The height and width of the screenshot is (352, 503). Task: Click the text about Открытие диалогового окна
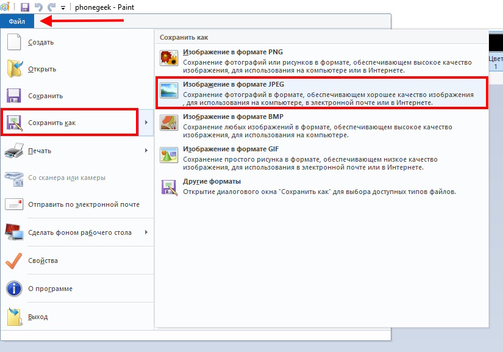(319, 192)
